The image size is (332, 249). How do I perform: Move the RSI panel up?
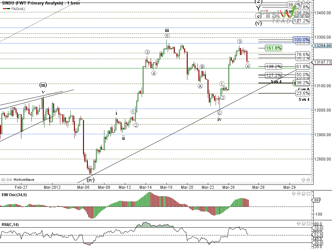coord(298,223)
